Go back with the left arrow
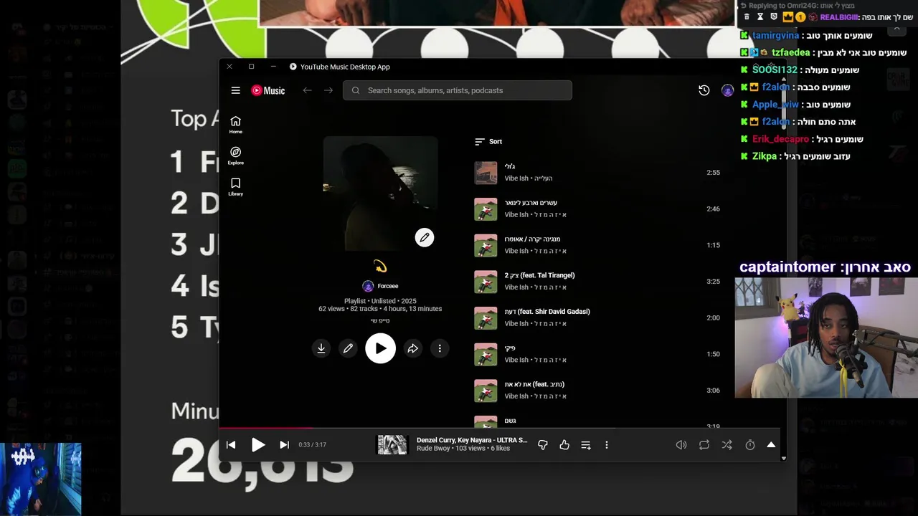Viewport: 918px width, 516px height. click(307, 90)
